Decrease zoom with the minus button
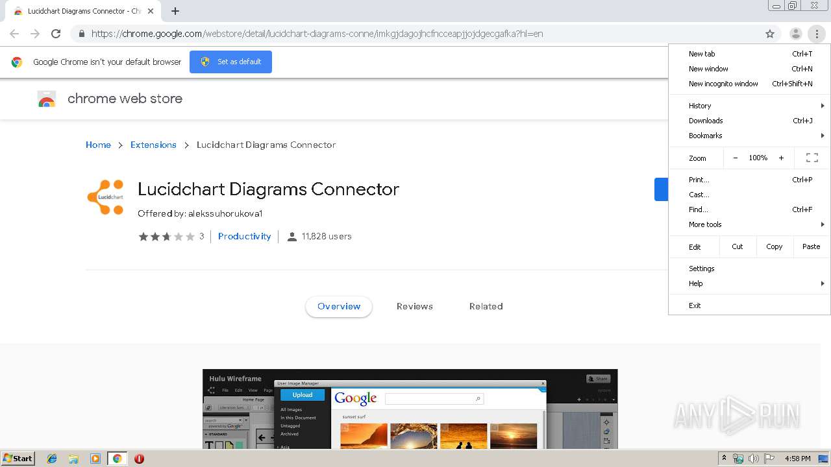This screenshot has height=467, width=831. point(736,158)
